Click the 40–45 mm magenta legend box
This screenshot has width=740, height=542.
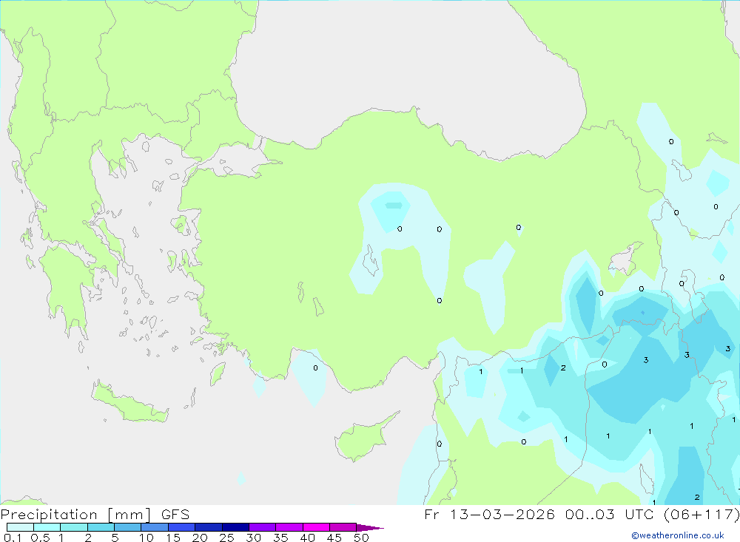316,527
